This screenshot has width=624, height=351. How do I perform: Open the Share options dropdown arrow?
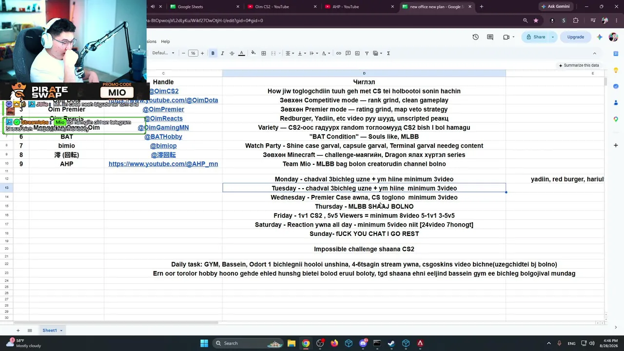(553, 37)
